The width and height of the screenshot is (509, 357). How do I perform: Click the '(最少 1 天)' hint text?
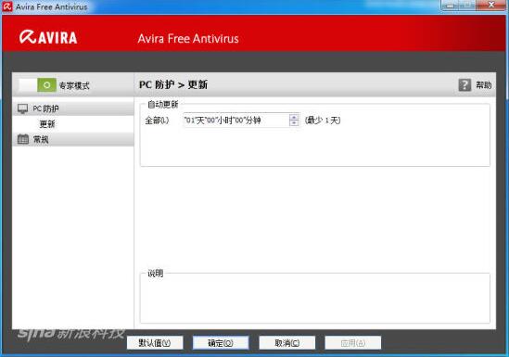(323, 121)
